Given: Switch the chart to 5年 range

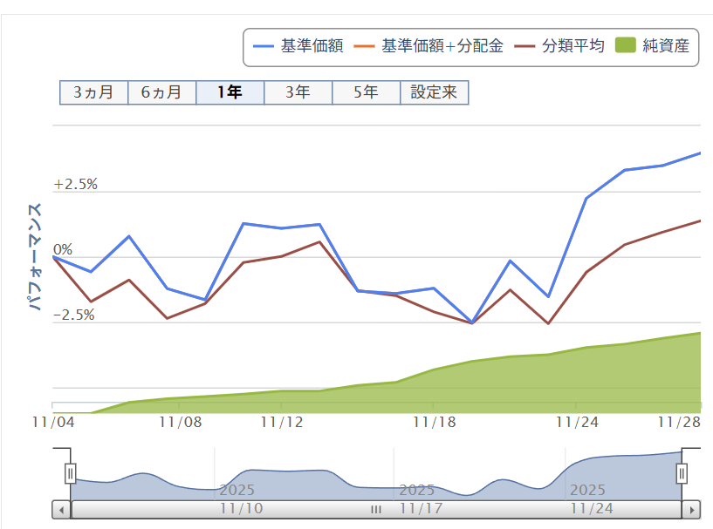Looking at the screenshot, I should [366, 92].
